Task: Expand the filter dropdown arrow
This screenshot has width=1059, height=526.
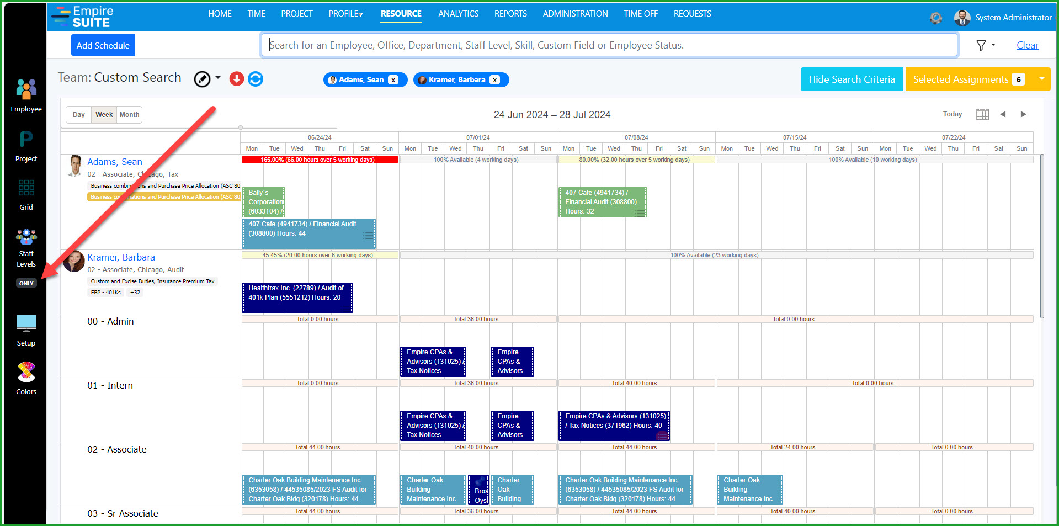Action: [993, 45]
